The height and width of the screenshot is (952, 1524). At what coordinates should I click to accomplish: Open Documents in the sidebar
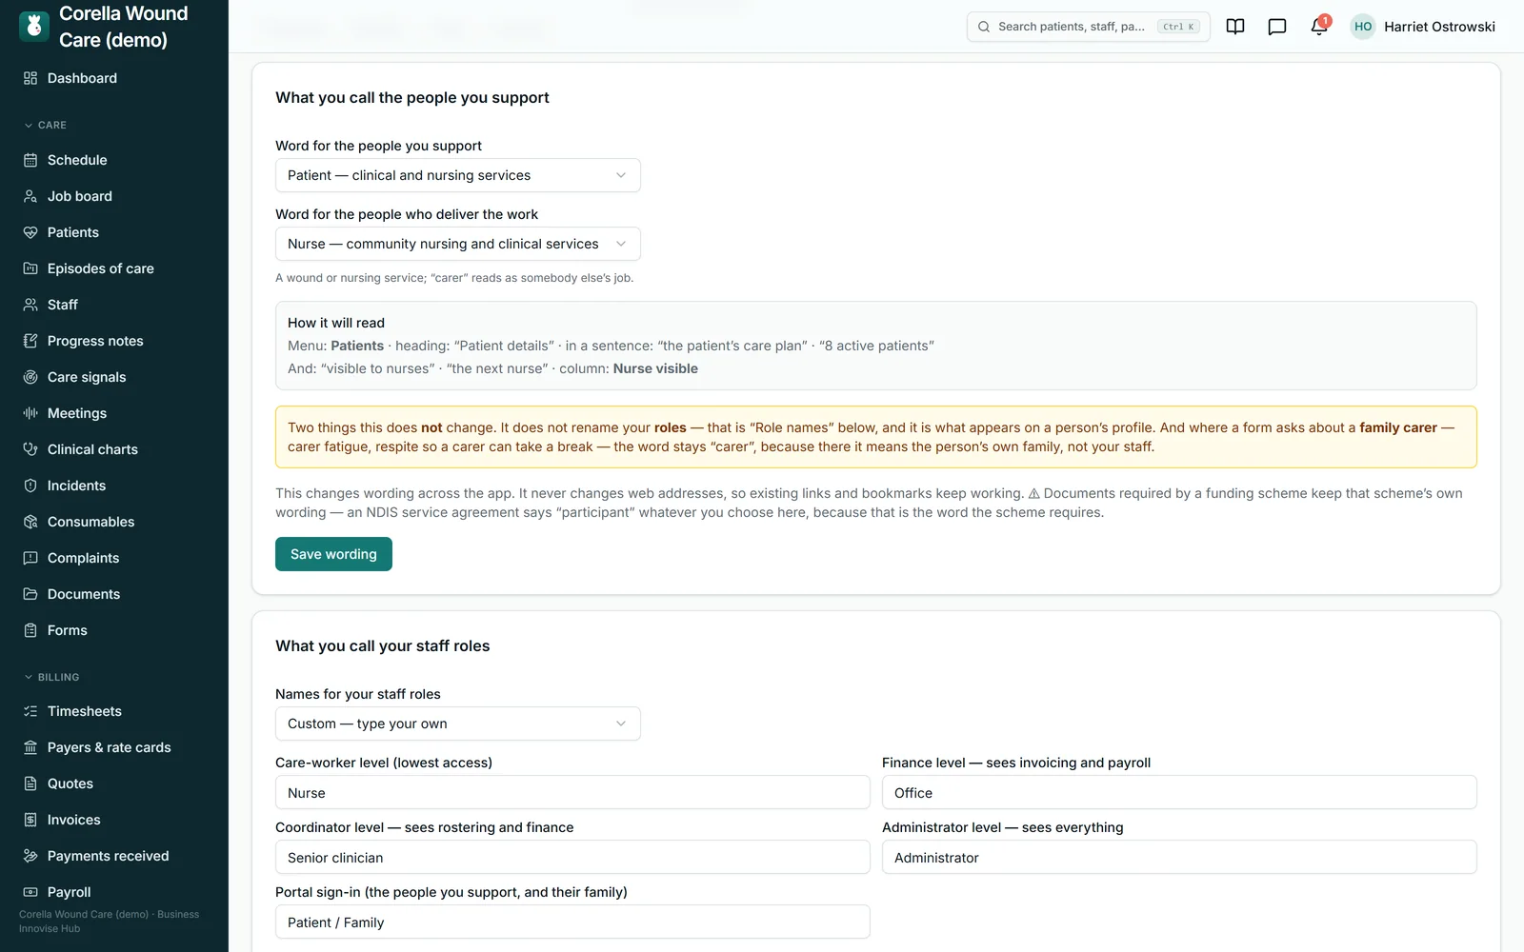114,594
